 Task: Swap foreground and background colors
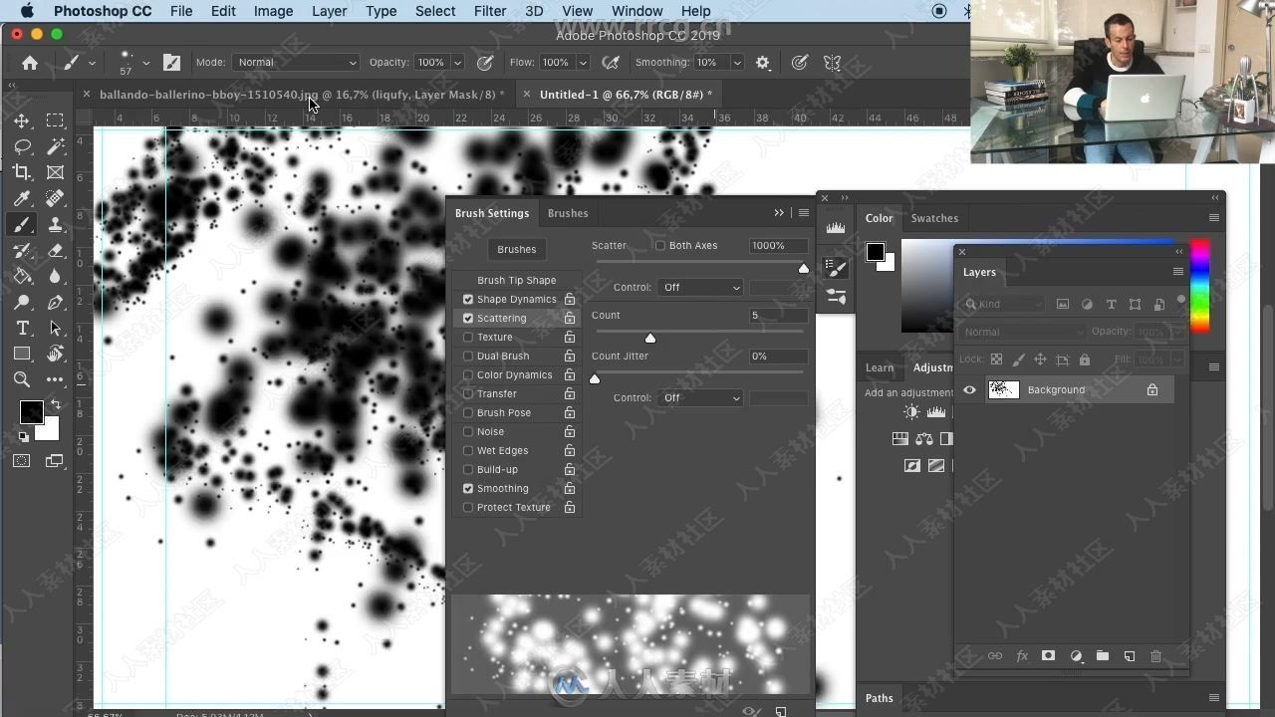56,404
